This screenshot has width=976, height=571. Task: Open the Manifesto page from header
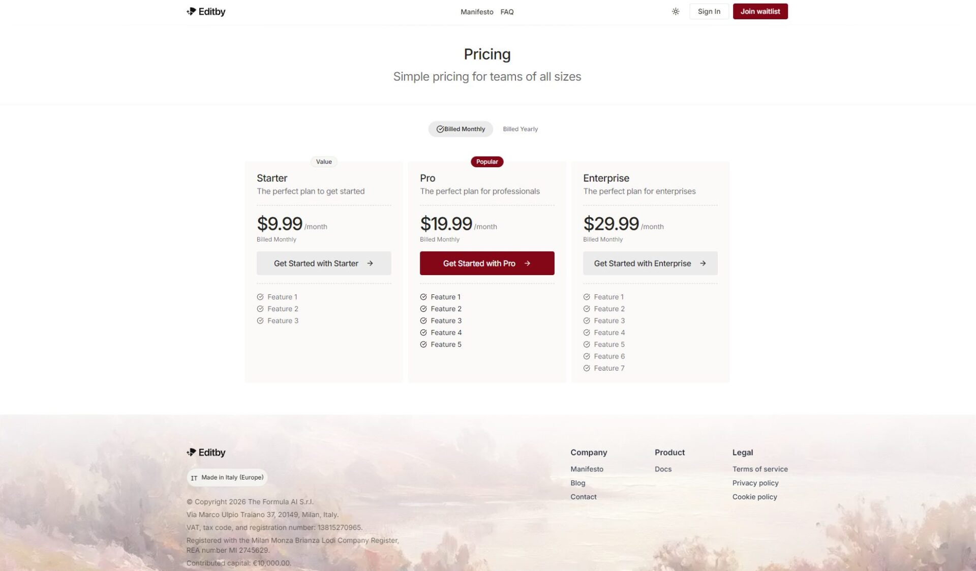pos(476,12)
